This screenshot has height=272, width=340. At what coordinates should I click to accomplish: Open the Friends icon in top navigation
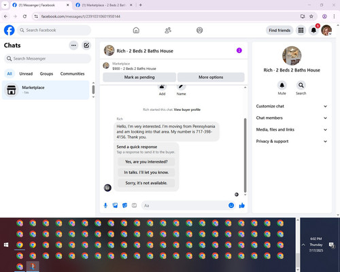168,30
